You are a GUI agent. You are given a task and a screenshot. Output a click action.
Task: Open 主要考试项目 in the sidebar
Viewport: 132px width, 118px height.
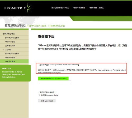[x=10, y=46]
